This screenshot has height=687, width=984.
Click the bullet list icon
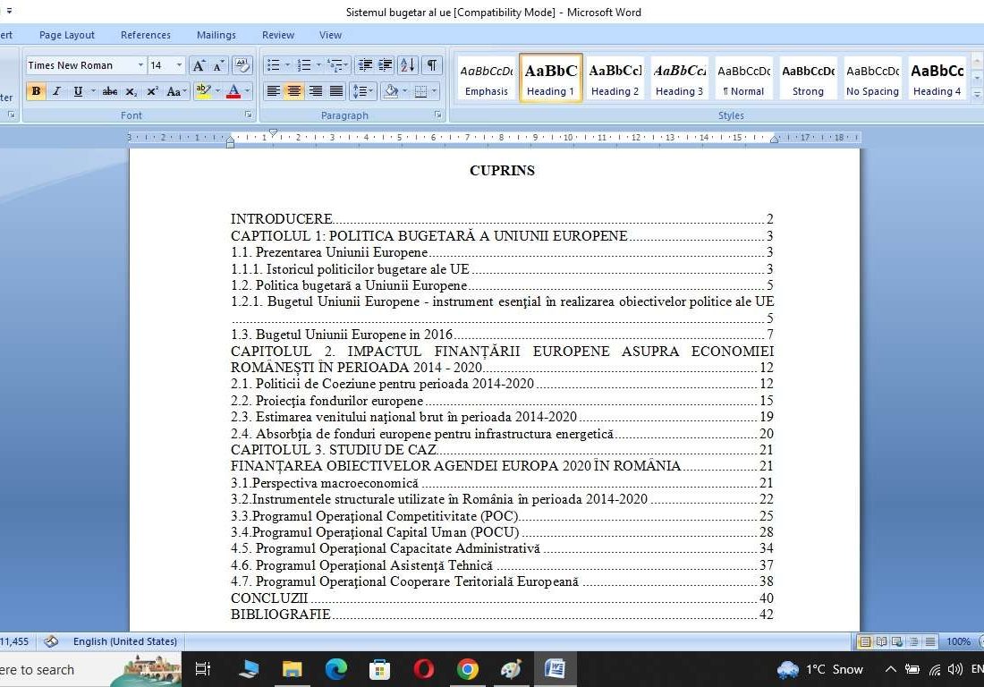274,65
